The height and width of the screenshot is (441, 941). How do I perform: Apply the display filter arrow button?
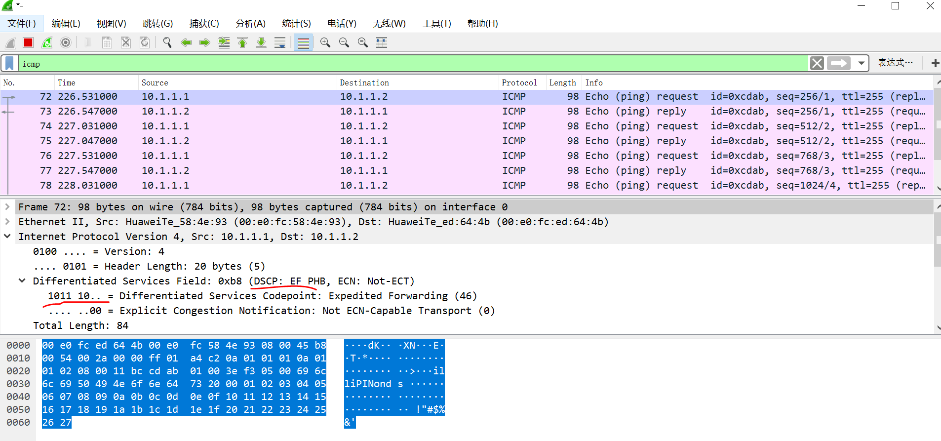[839, 63]
